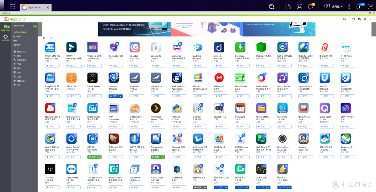Install QVPN Service 2.4.746

pos(242,157)
